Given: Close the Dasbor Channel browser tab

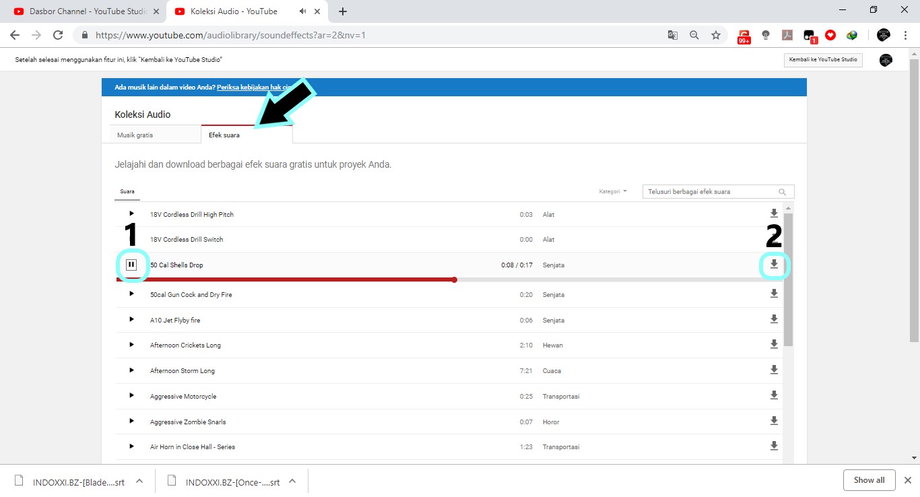Looking at the screenshot, I should (156, 11).
